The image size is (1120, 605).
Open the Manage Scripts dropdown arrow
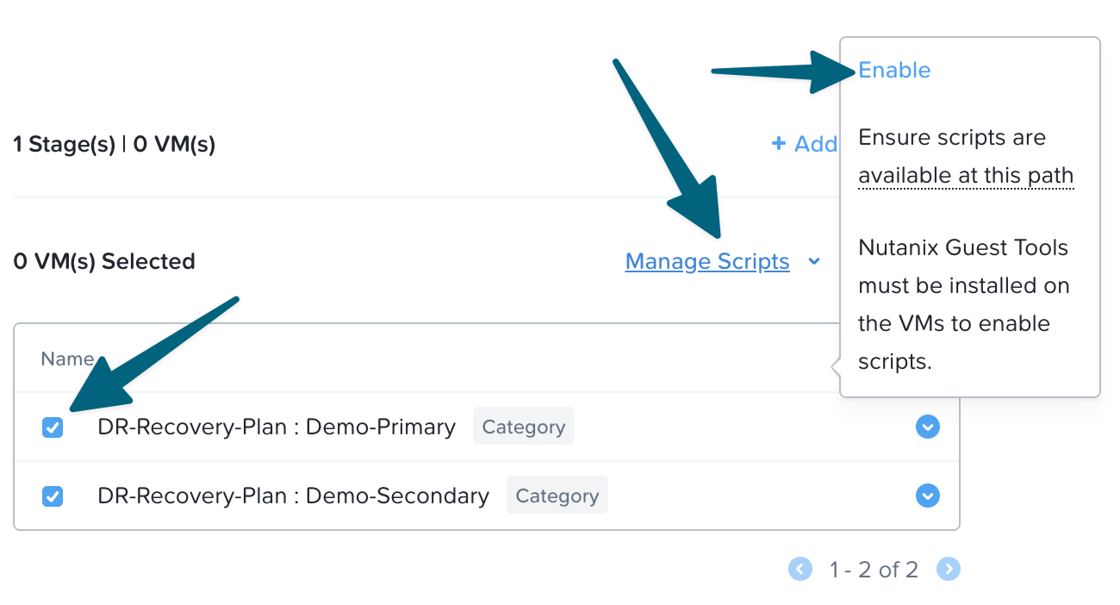pos(814,262)
